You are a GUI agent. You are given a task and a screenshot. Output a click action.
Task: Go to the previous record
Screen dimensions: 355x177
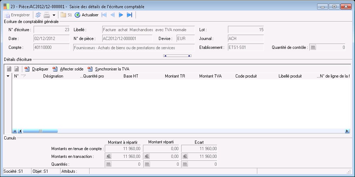[113, 15]
